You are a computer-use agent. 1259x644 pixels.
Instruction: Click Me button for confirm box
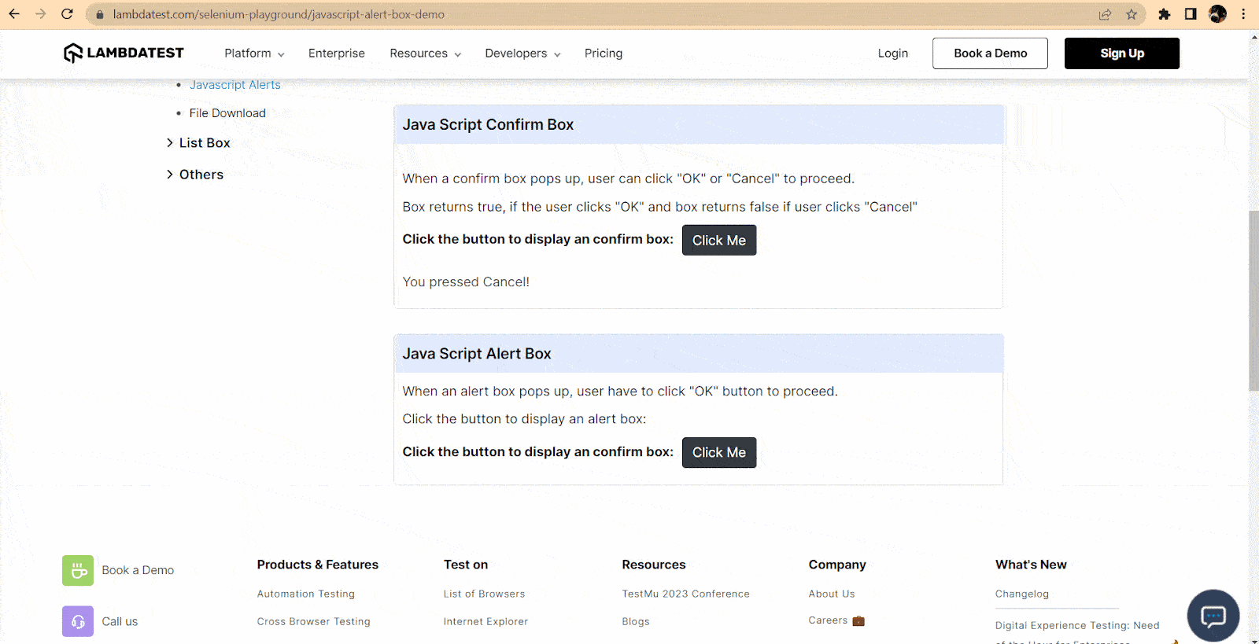click(x=719, y=241)
